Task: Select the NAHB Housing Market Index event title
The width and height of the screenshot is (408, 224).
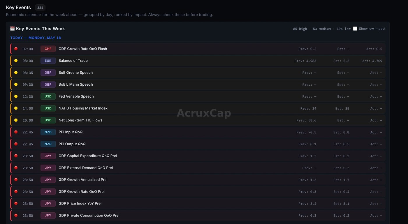Action: pos(83,108)
